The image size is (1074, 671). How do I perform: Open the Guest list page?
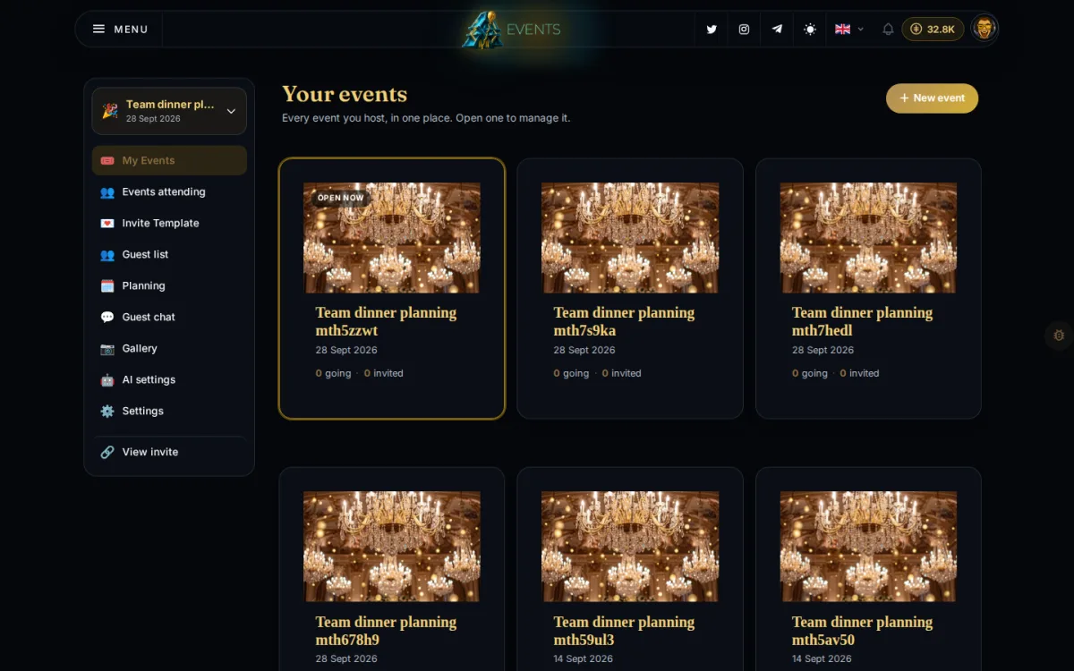[169, 254]
